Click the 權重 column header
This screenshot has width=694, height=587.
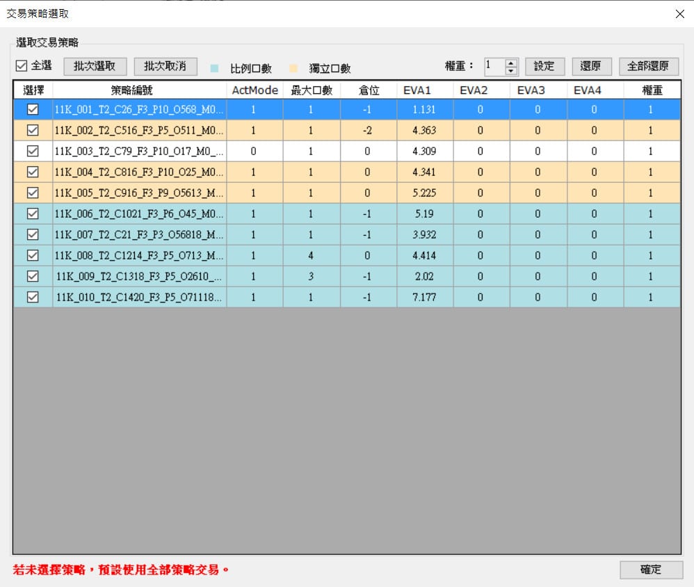(652, 90)
